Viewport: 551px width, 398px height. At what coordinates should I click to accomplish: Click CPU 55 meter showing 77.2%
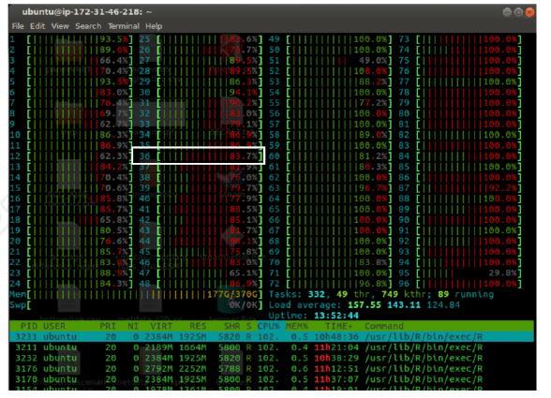[x=331, y=103]
